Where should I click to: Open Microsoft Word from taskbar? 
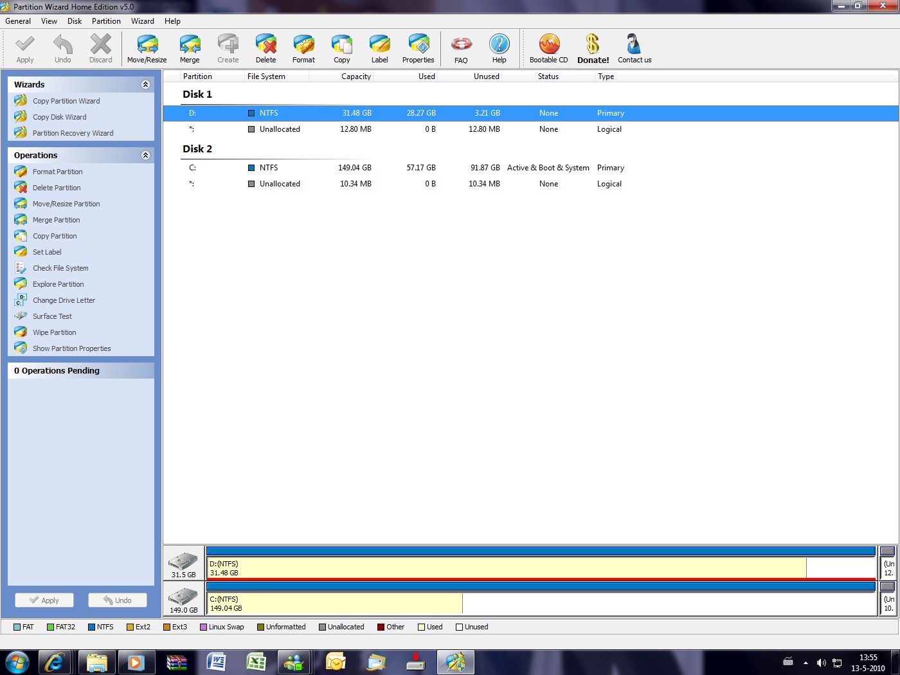coord(216,662)
